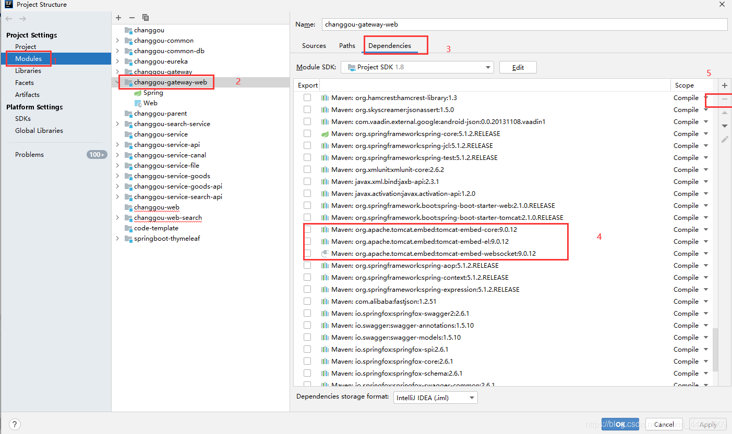This screenshot has height=434, width=732.
Task: Enable Export for spring-core:5.1.2.RELEASE
Action: click(x=307, y=133)
